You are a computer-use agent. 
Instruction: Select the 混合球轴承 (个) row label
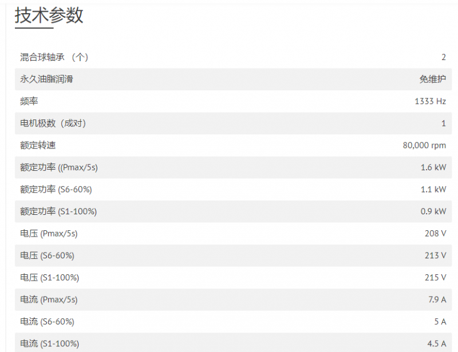point(54,57)
